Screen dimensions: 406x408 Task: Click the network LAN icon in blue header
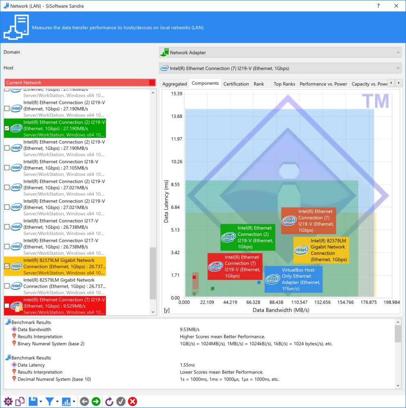pyautogui.click(x=16, y=27)
